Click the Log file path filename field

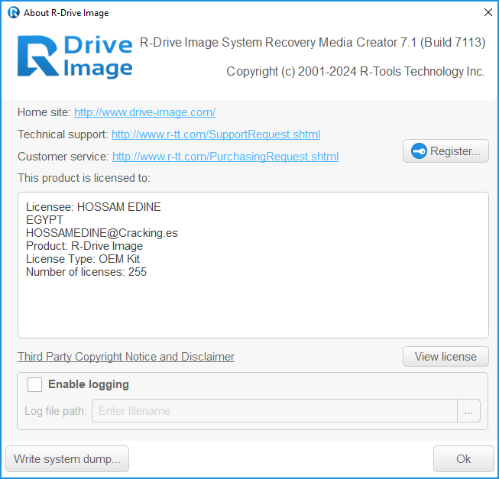(274, 411)
